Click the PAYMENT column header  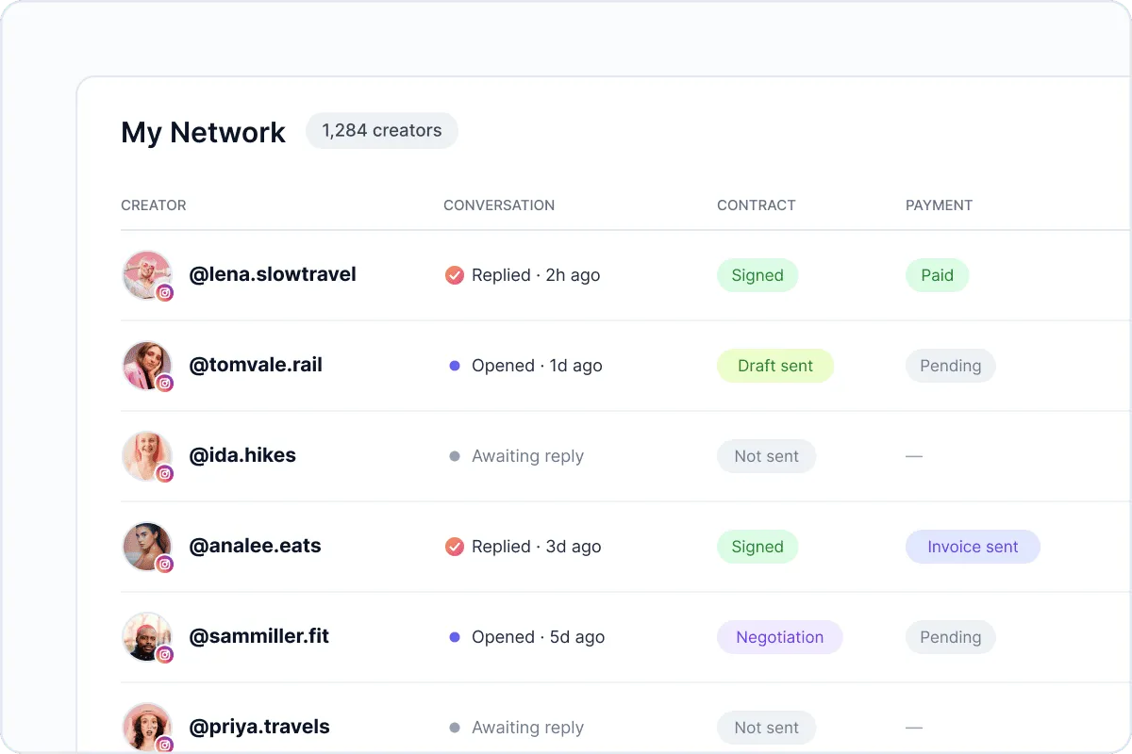(939, 205)
